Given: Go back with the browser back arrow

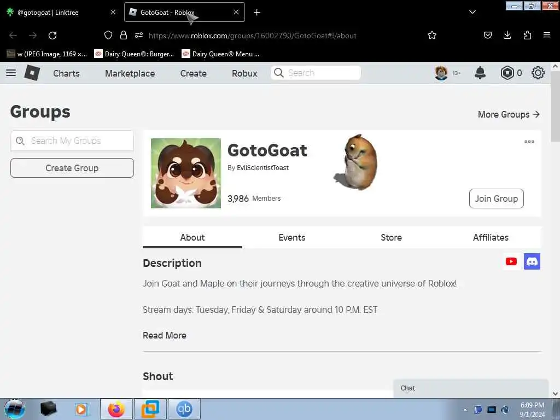Looking at the screenshot, I should 13,36.
